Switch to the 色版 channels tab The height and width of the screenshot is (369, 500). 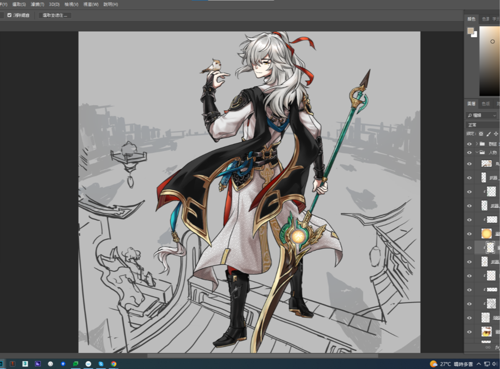tap(485, 104)
